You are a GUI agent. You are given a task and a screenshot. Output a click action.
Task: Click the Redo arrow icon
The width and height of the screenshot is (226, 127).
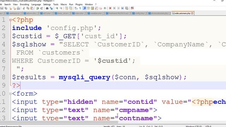coord(42,8)
